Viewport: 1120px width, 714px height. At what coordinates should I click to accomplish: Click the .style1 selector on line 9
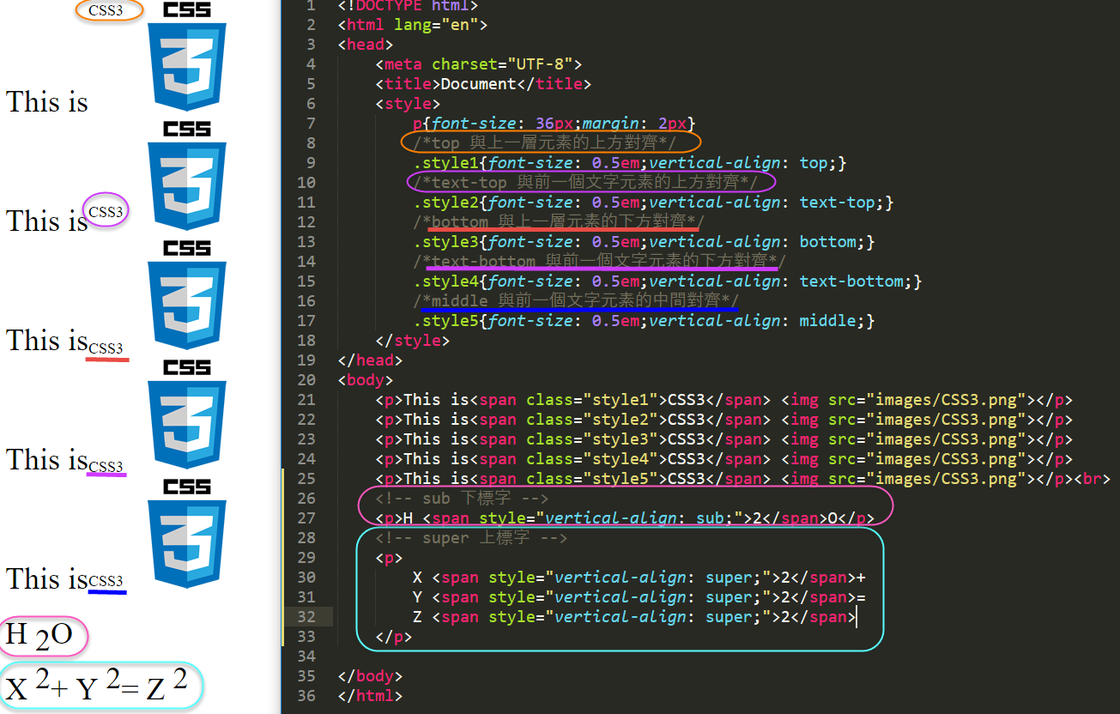[x=445, y=163]
